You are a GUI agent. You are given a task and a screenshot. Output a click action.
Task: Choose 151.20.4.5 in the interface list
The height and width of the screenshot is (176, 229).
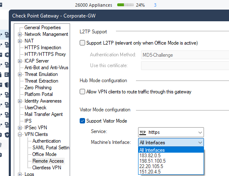tap(171, 172)
